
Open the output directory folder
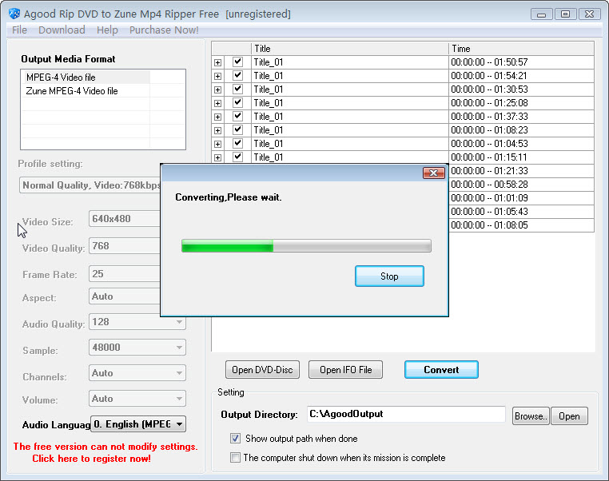coord(569,416)
